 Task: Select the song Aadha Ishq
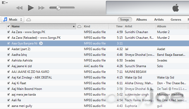(x=19, y=55)
